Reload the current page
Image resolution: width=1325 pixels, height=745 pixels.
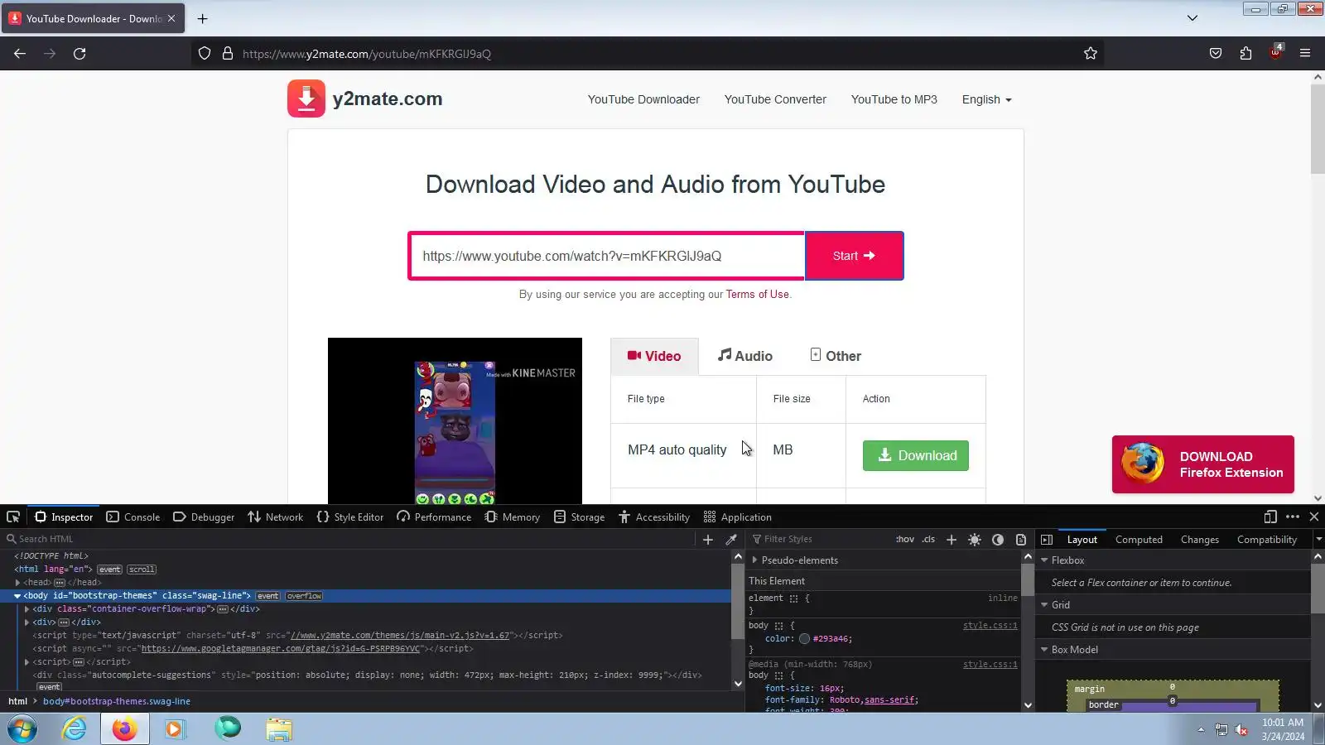(x=79, y=54)
